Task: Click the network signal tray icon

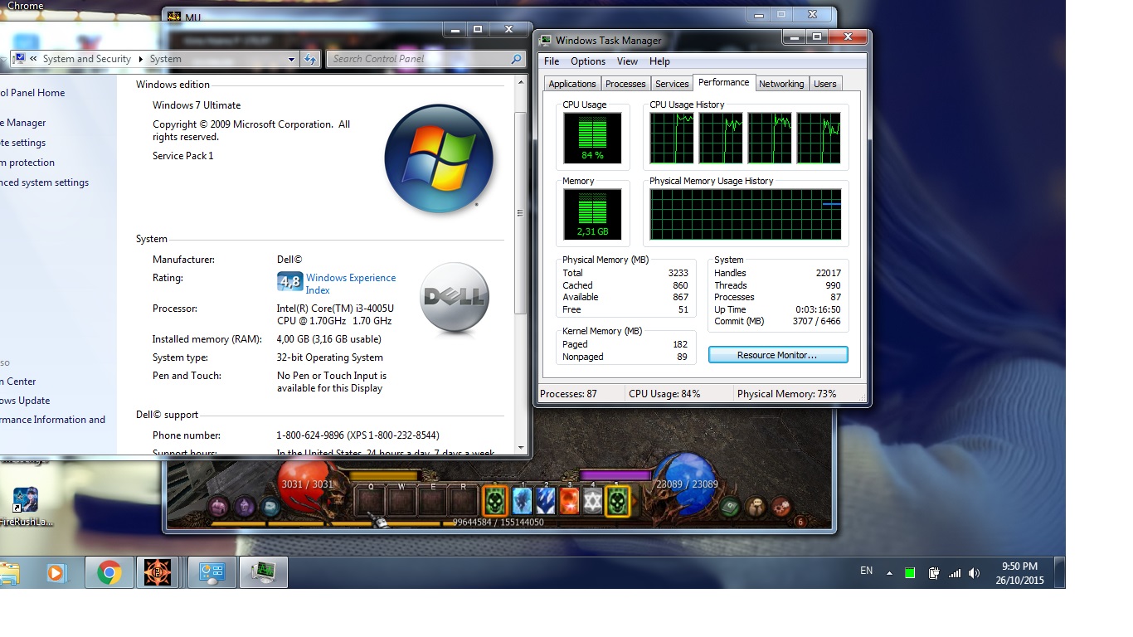Action: tap(955, 572)
